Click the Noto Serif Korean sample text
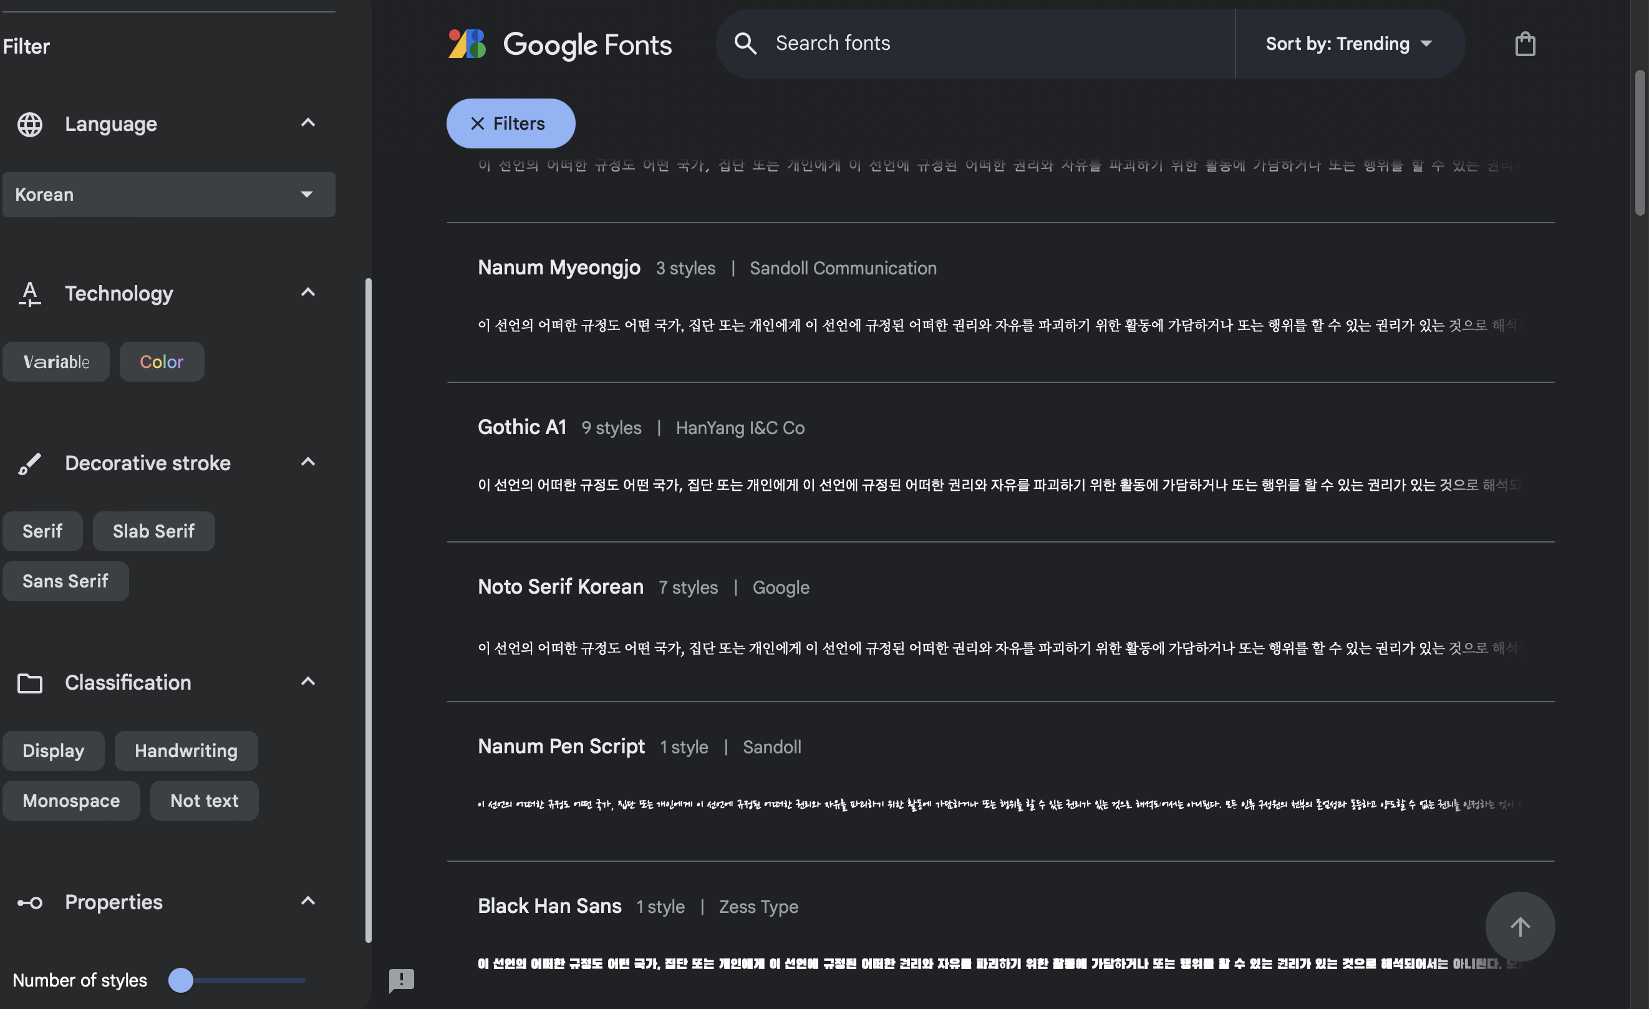The image size is (1649, 1009). click(1000, 648)
